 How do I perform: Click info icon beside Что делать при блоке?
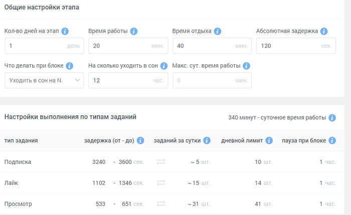click(69, 66)
